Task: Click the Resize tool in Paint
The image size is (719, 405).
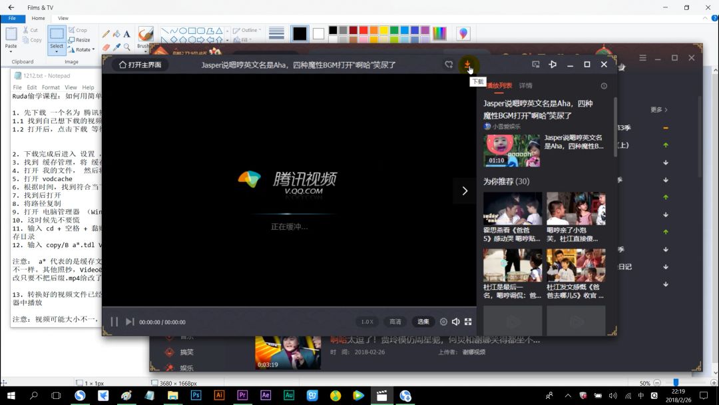Action: (79, 40)
